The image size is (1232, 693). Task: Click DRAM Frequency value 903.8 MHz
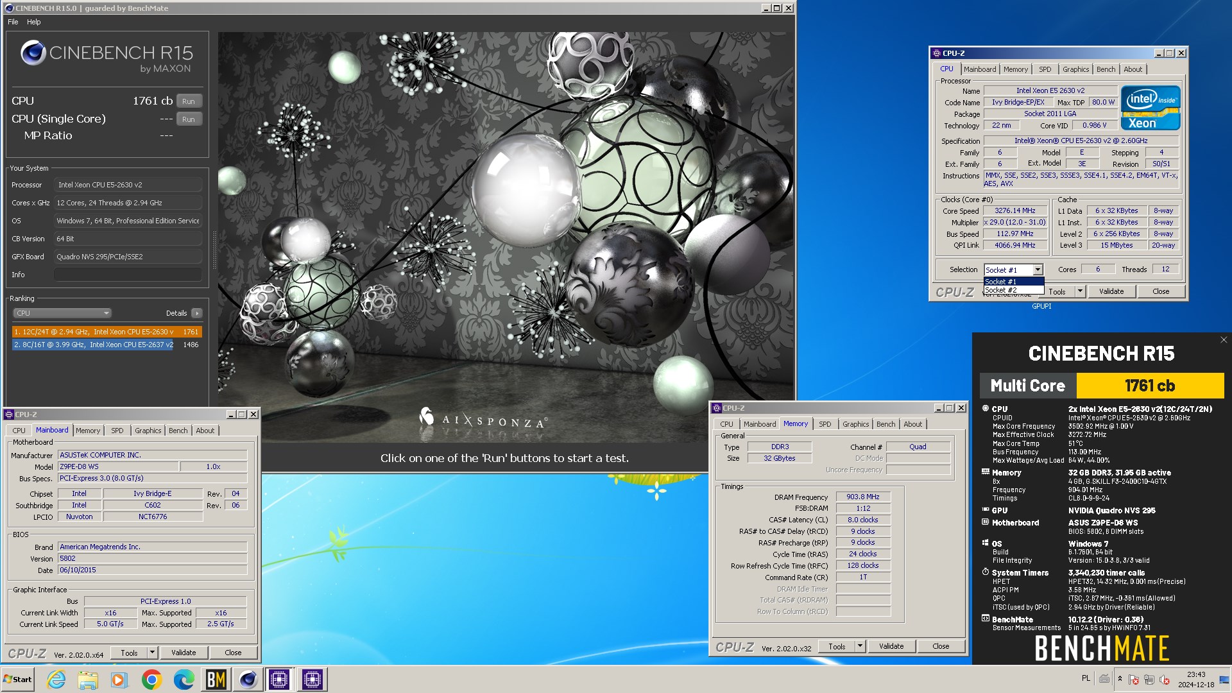863,497
